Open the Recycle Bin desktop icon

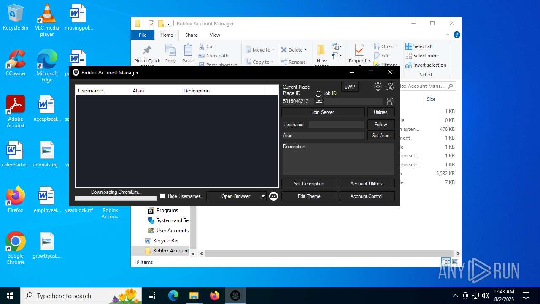point(16,18)
